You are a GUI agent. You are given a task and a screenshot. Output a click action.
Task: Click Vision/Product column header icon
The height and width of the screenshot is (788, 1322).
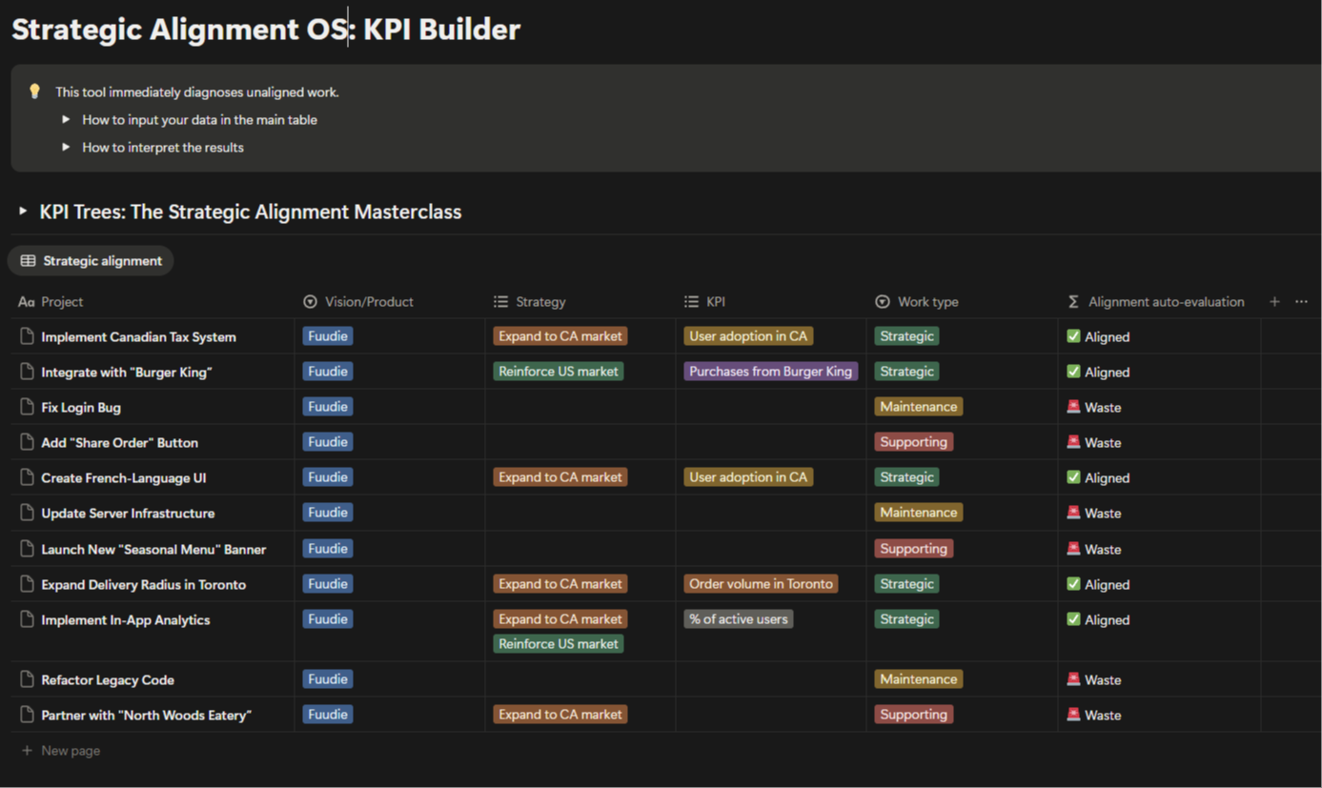310,302
